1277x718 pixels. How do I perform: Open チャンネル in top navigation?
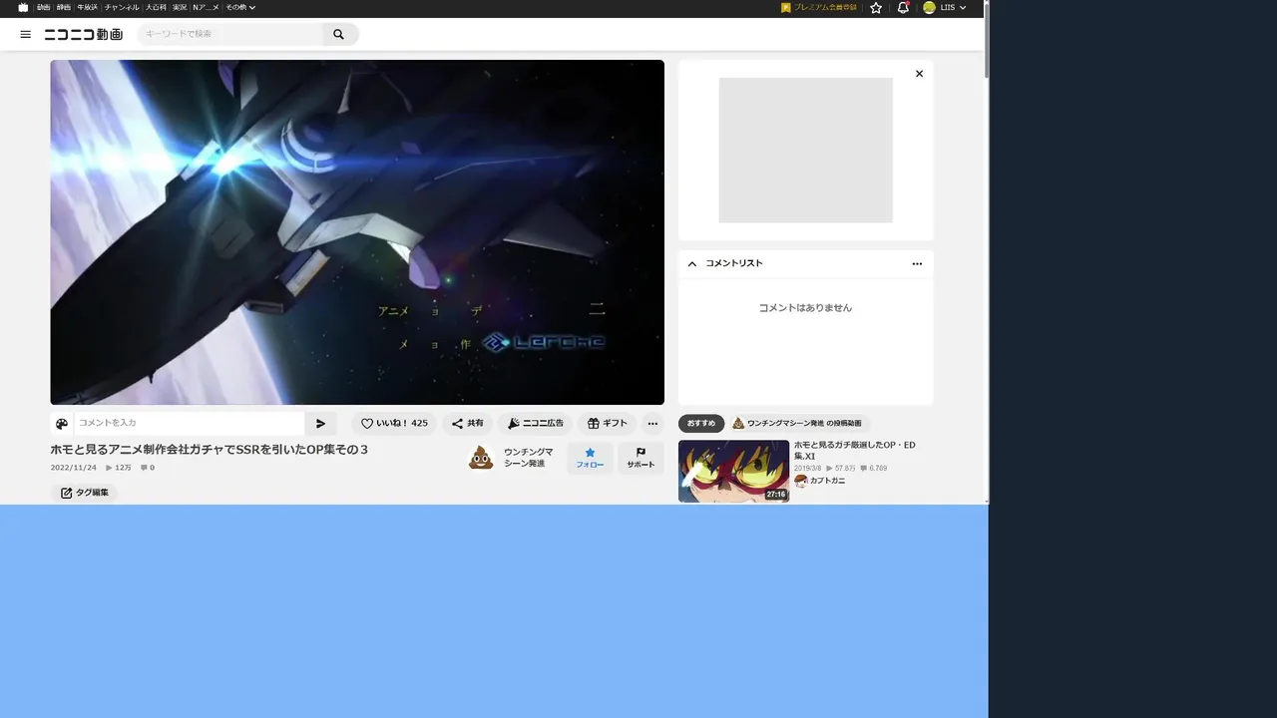pyautogui.click(x=122, y=7)
